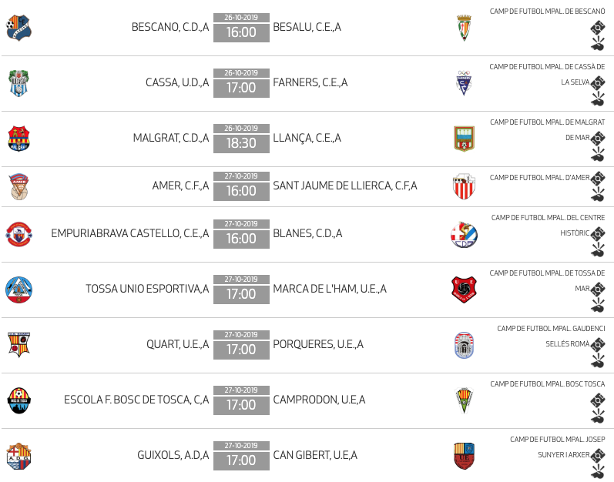Click the 16:00 time box for Bescano–Besalu
This screenshot has height=482, width=614.
(x=241, y=32)
